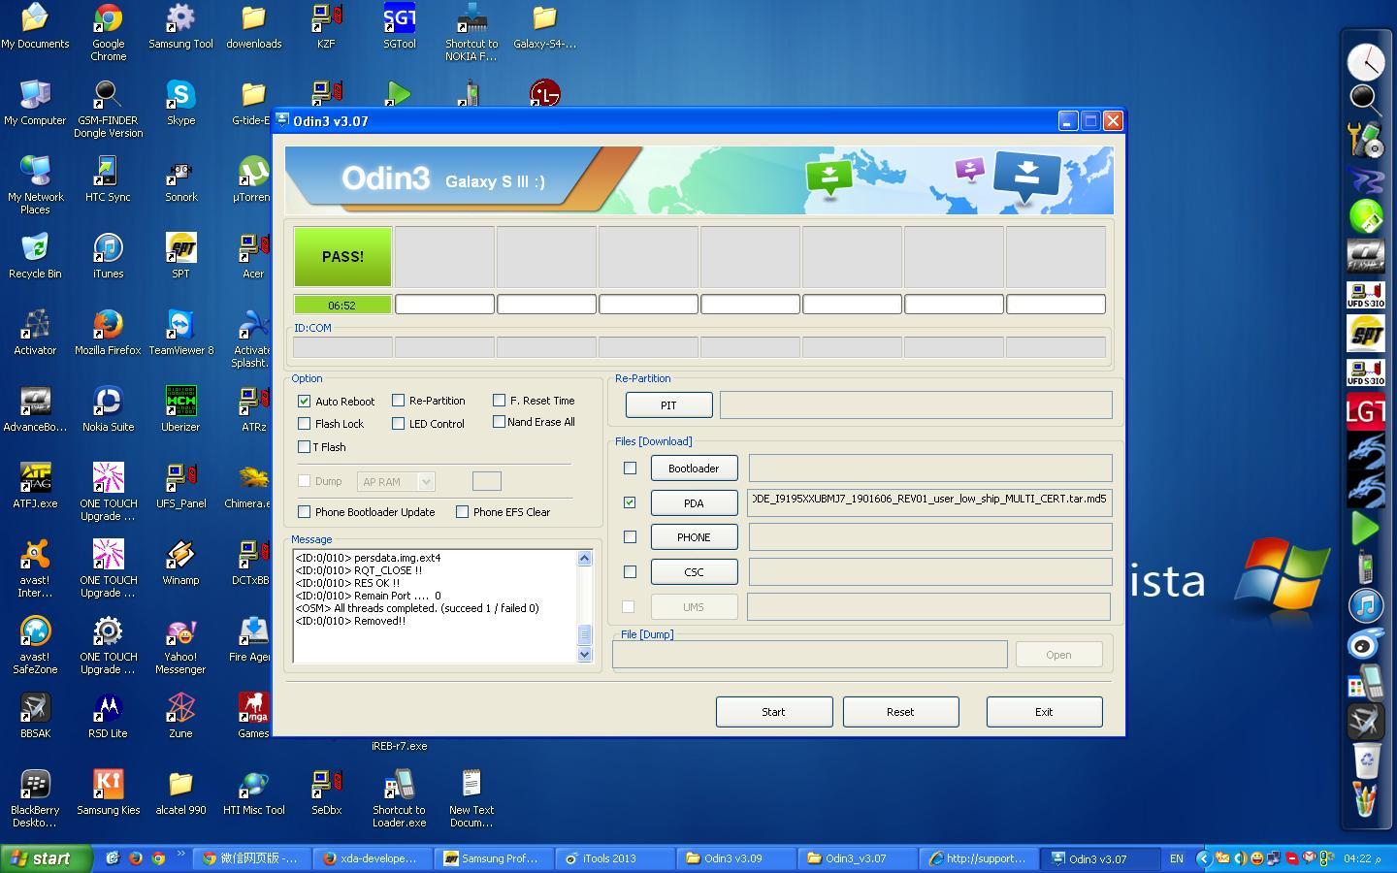Open the GSM-FINDER Dongle Version icon

108,109
